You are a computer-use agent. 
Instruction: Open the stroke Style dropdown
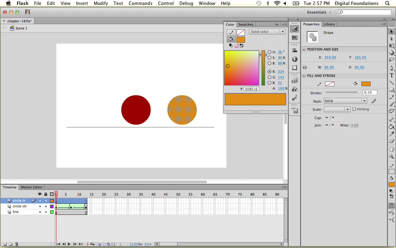[x=345, y=101]
